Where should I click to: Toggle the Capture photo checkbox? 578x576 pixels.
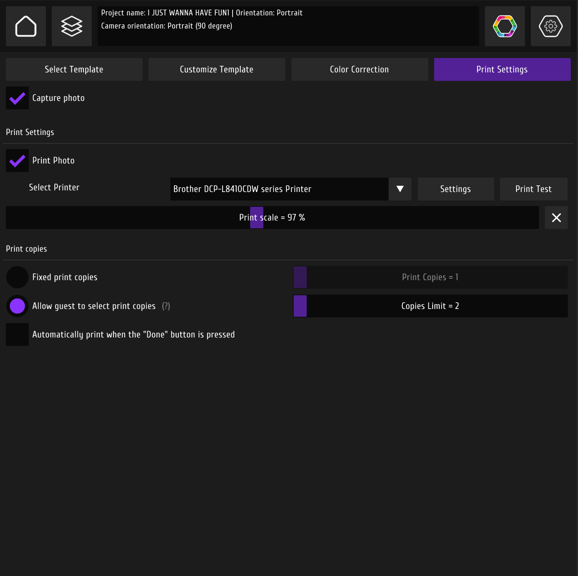(17, 98)
